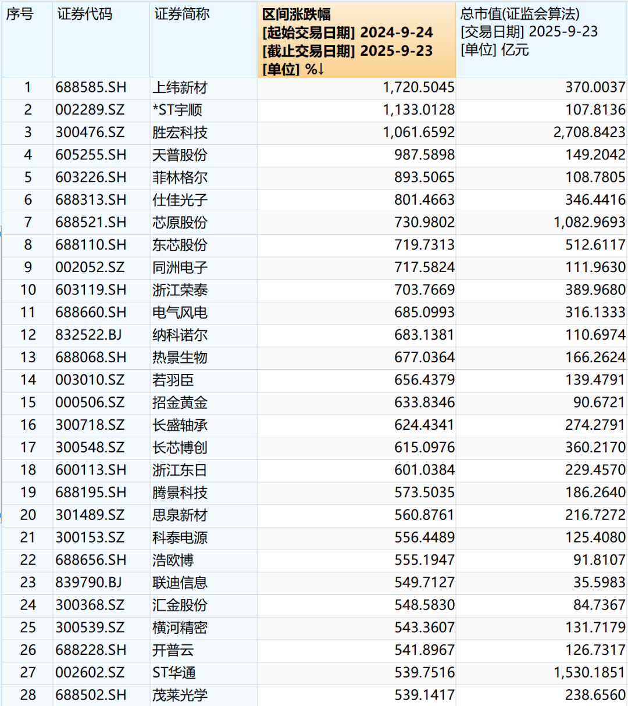The image size is (628, 706).
Task: Select stock code 300476.SZ
Action: (x=90, y=133)
